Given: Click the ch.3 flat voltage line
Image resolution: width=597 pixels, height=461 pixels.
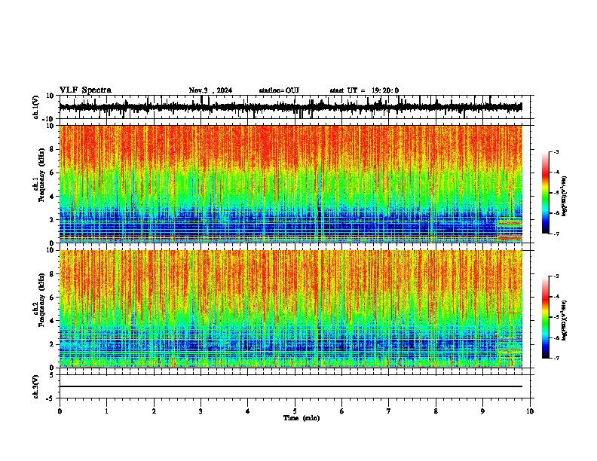Looking at the screenshot, I should tap(290, 386).
